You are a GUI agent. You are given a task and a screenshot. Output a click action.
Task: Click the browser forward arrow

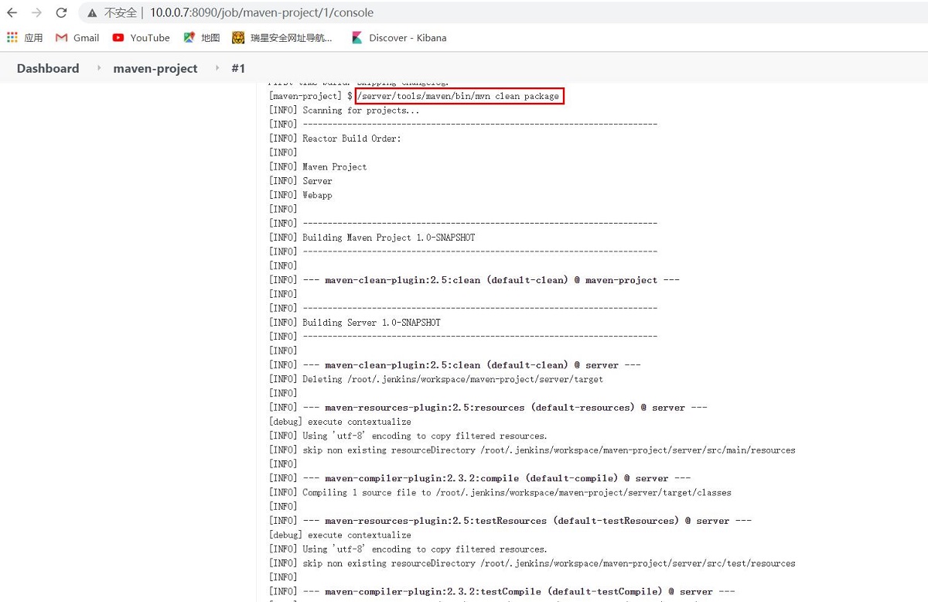tap(36, 13)
